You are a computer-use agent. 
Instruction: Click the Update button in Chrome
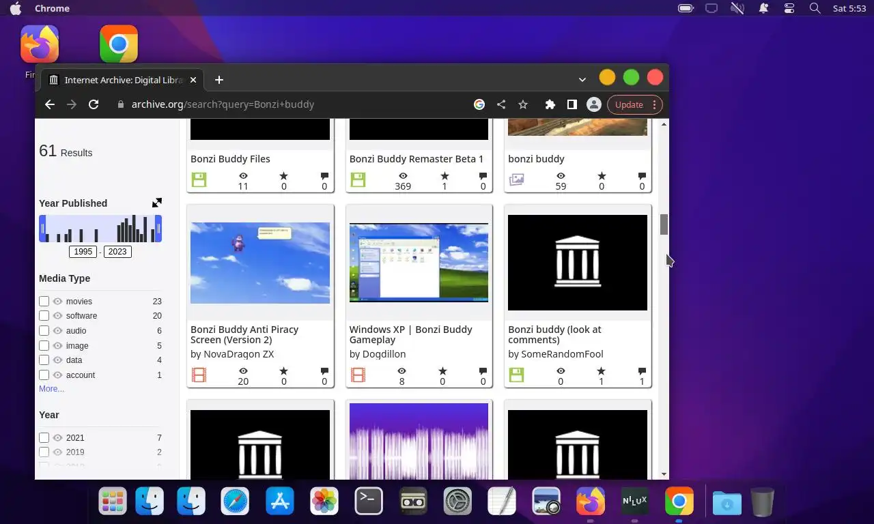(629, 104)
